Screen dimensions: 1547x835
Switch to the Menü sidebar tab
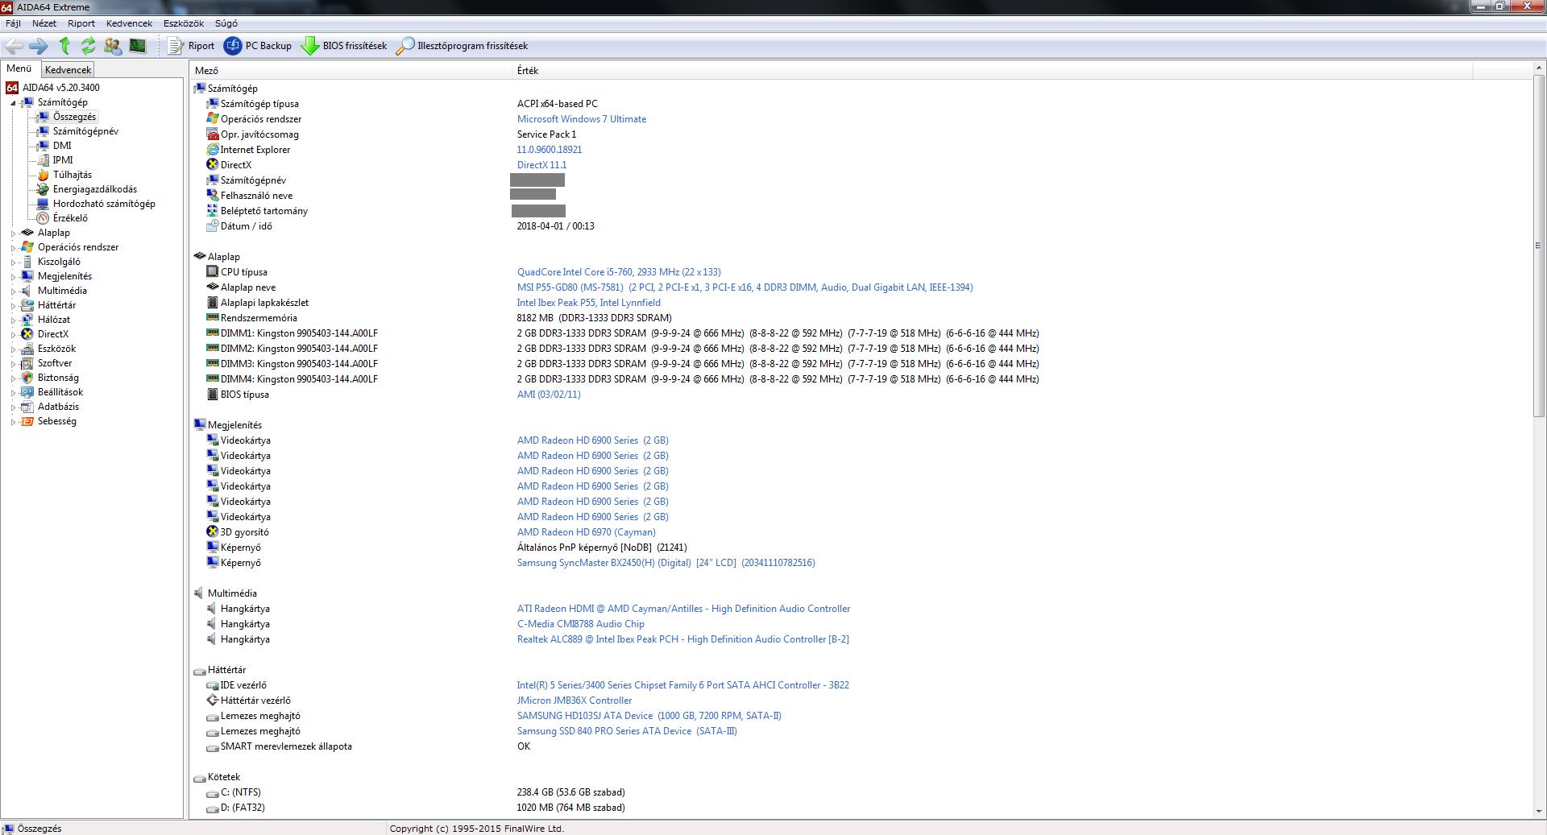point(19,68)
